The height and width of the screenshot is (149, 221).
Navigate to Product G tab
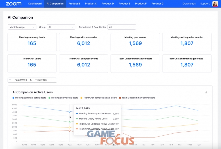pos(157,4)
